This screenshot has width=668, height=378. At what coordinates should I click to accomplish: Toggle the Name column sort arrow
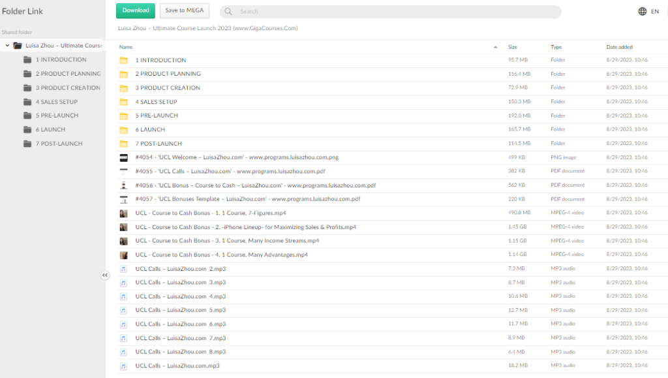[x=495, y=47]
